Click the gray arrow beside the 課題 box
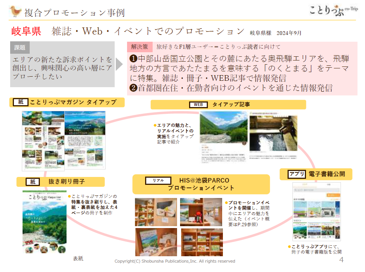The height and width of the screenshot is (272, 365). pyautogui.click(x=119, y=64)
